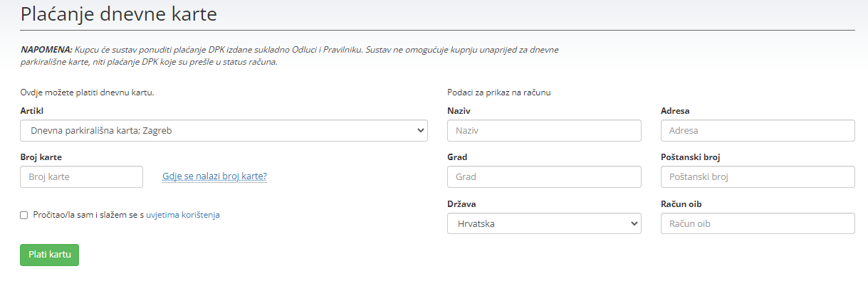The height and width of the screenshot is (286, 868).
Task: Select the Adresa input field
Action: coord(758,131)
